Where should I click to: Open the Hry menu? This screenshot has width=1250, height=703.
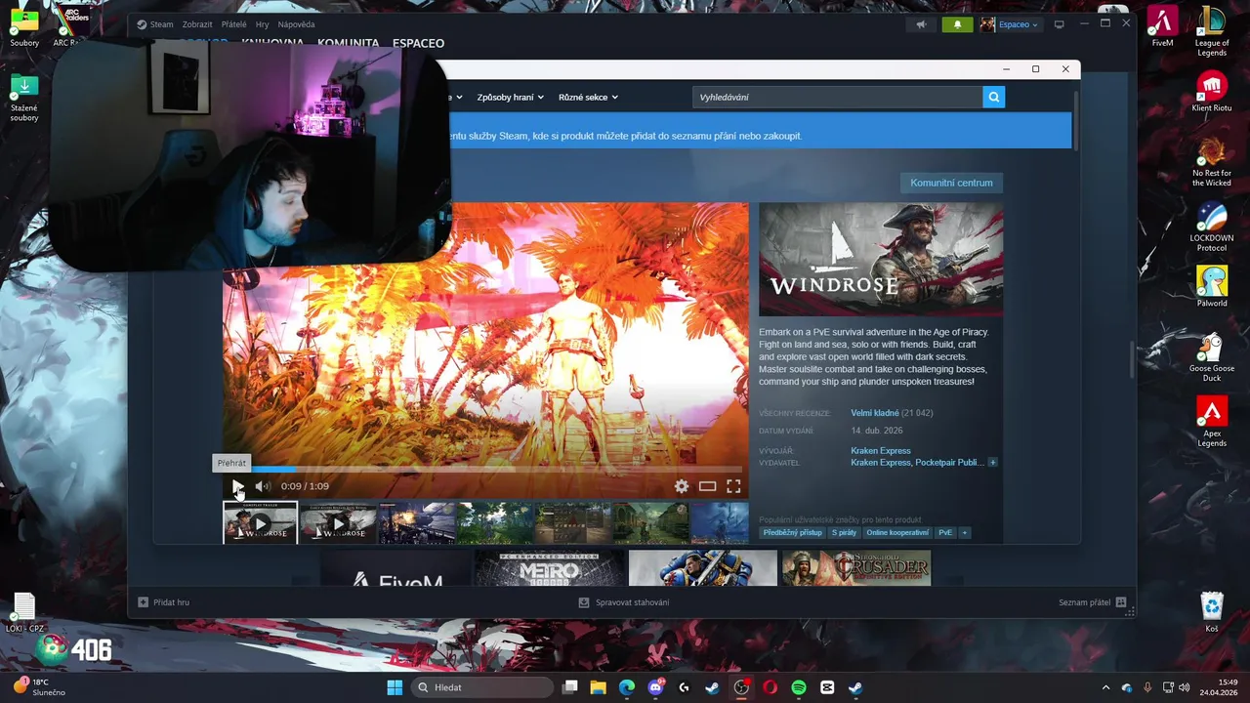click(x=263, y=24)
